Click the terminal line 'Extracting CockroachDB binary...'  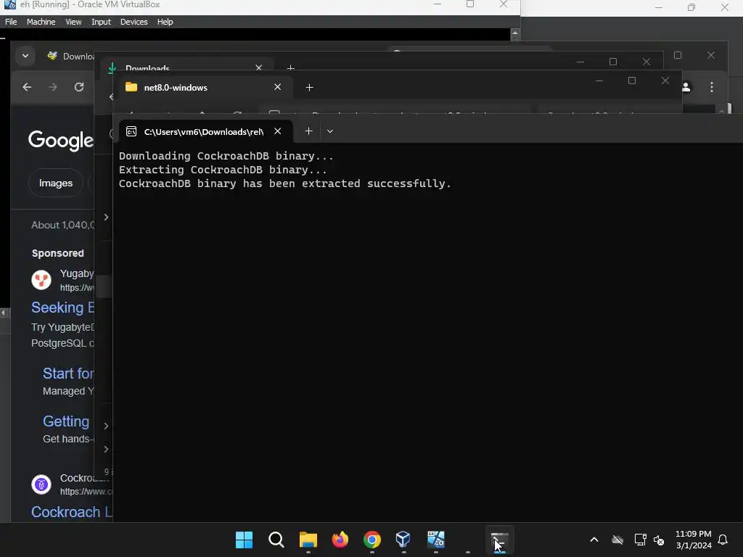[x=223, y=170]
